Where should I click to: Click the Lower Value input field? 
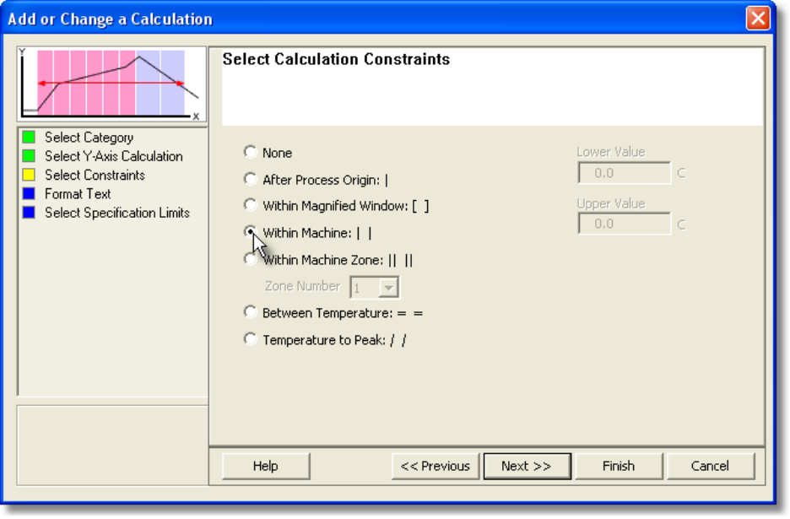(x=625, y=173)
